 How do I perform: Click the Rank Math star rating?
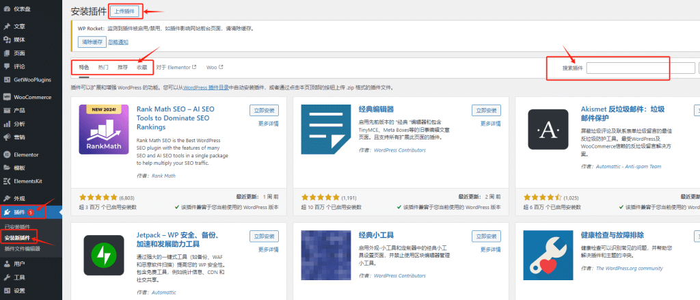(98, 197)
